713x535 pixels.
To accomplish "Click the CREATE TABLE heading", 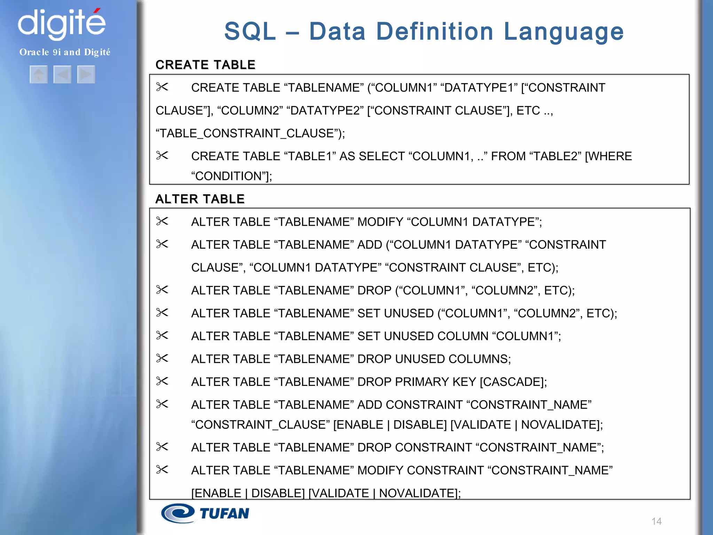I will (205, 65).
